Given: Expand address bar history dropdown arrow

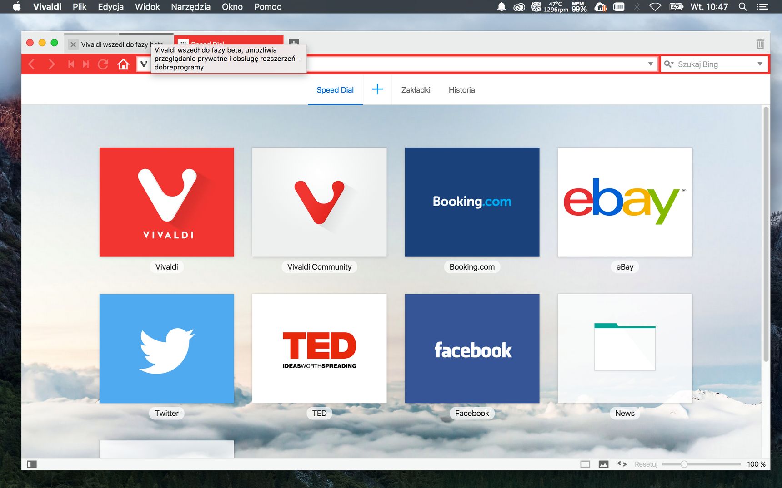Looking at the screenshot, I should point(651,64).
